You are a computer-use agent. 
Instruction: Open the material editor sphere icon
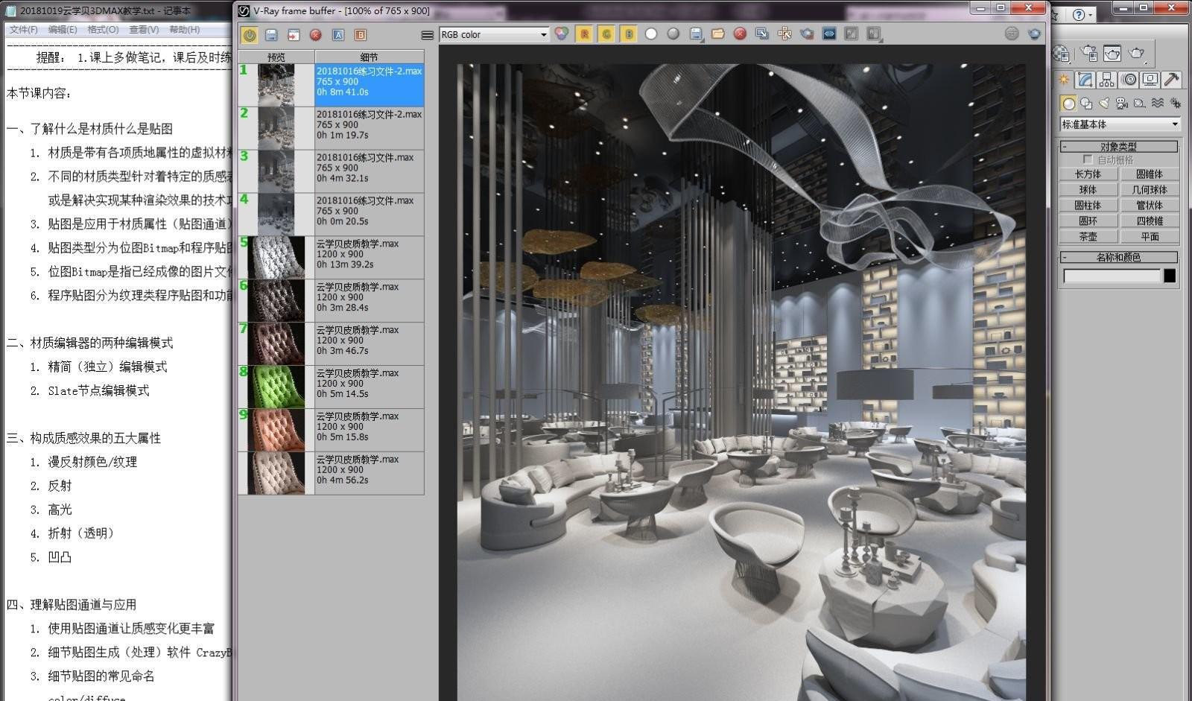(1062, 53)
